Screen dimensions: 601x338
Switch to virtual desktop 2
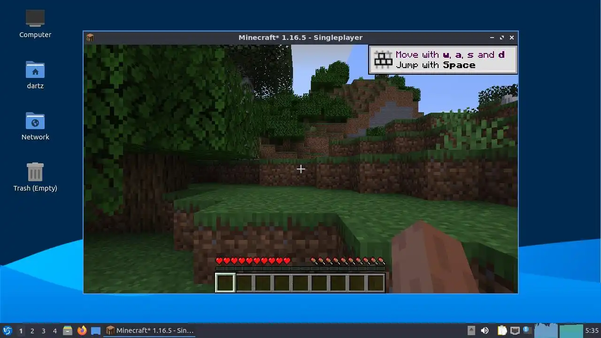coord(32,330)
